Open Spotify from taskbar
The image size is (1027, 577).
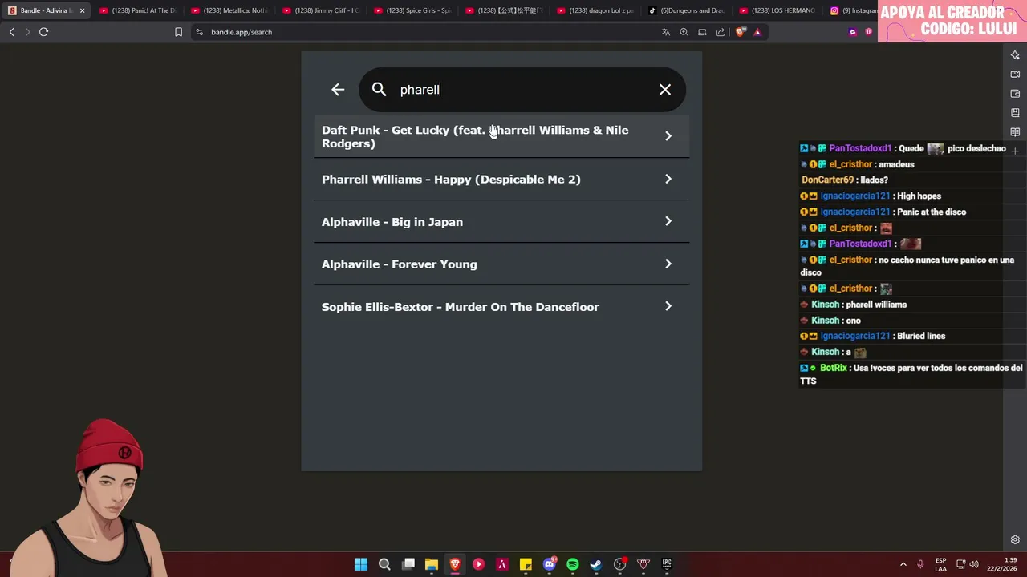click(x=573, y=564)
